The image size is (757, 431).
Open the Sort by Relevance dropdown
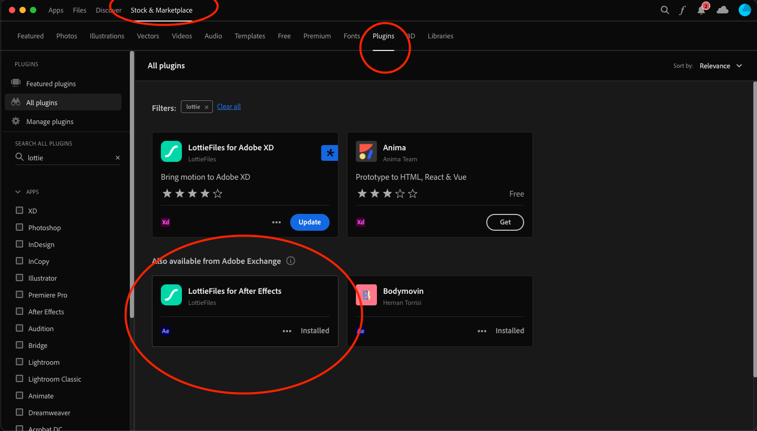pyautogui.click(x=721, y=66)
